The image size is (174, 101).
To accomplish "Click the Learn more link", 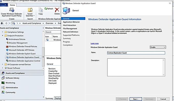I will click(x=94, y=44).
